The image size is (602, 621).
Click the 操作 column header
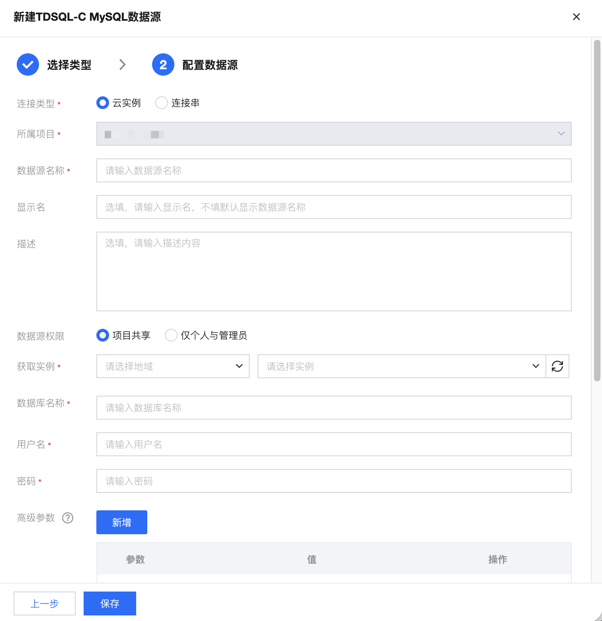tap(498, 559)
